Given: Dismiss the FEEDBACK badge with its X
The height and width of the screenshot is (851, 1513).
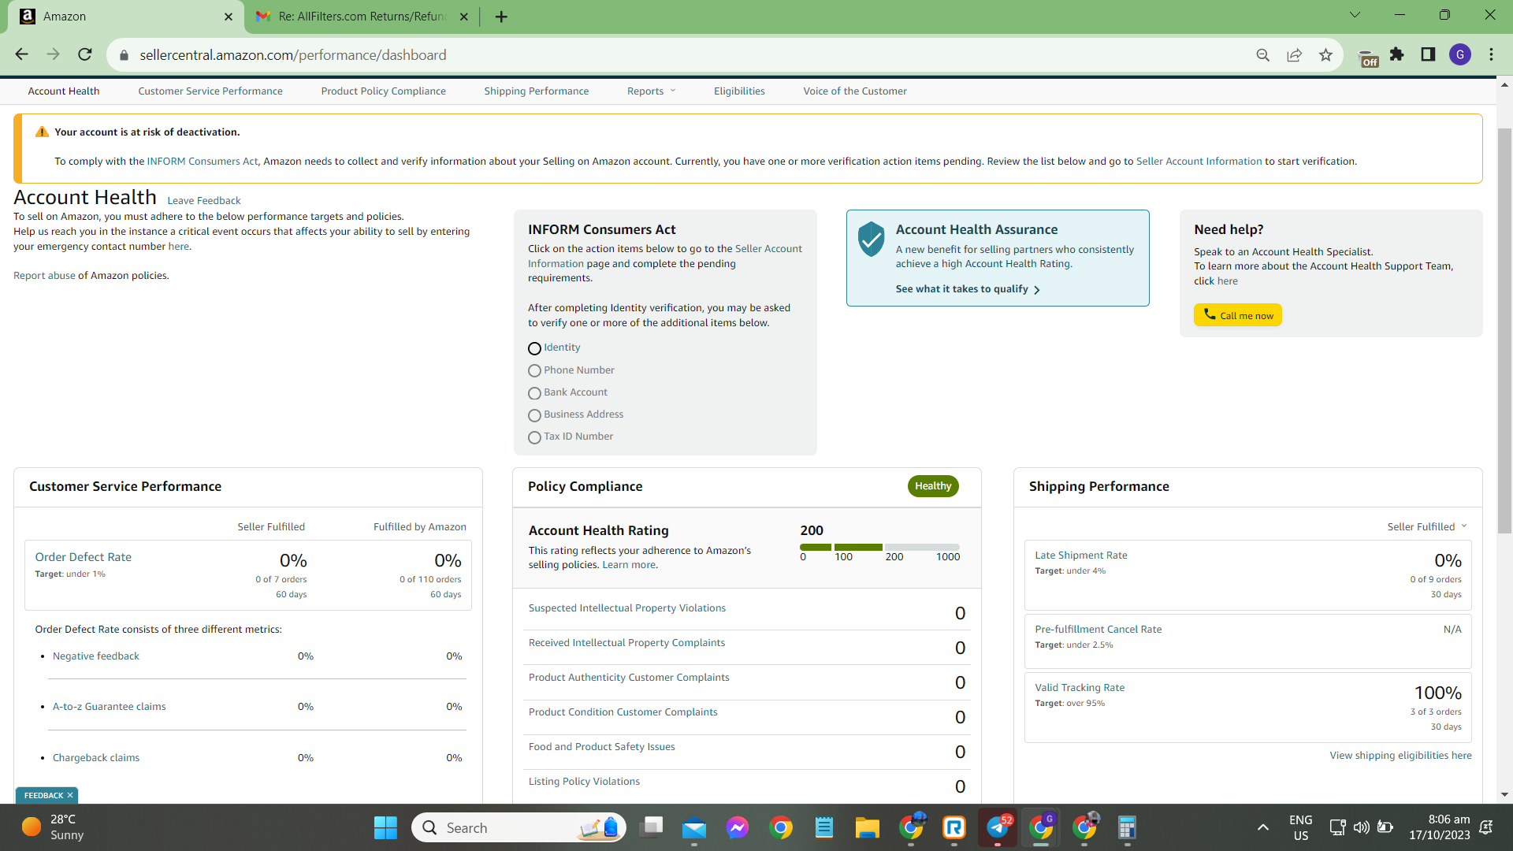Looking at the screenshot, I should (70, 795).
